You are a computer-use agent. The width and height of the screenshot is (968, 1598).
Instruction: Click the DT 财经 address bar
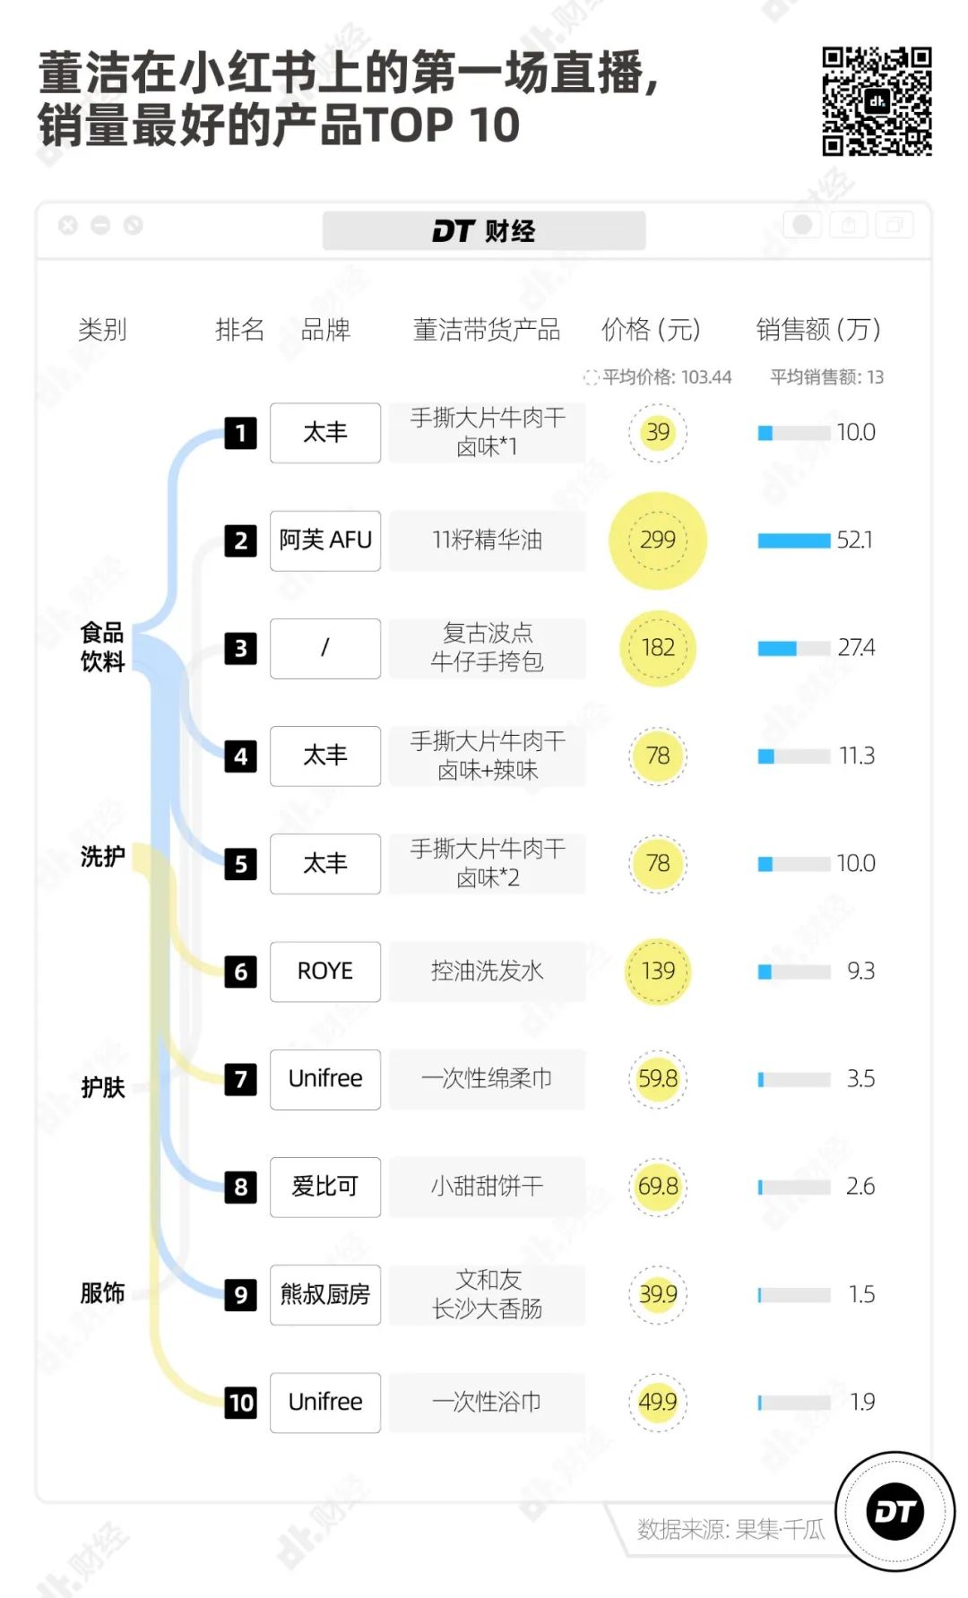[x=484, y=231]
